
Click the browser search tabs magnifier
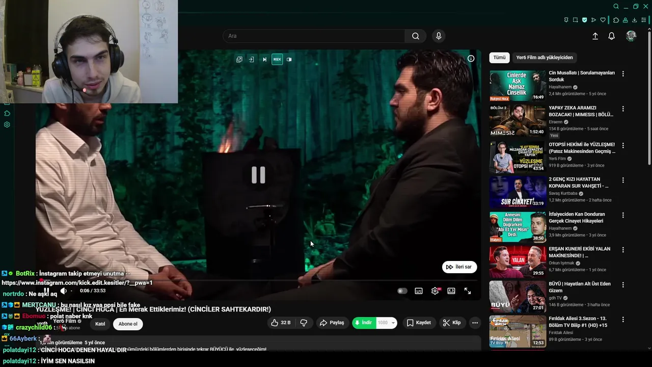tap(616, 6)
